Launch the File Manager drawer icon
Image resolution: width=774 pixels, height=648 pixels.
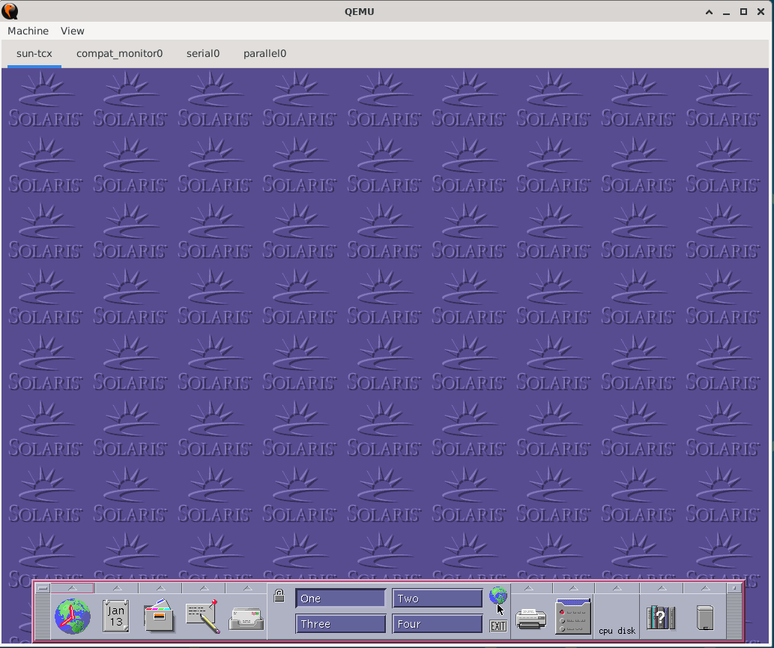pos(159,617)
